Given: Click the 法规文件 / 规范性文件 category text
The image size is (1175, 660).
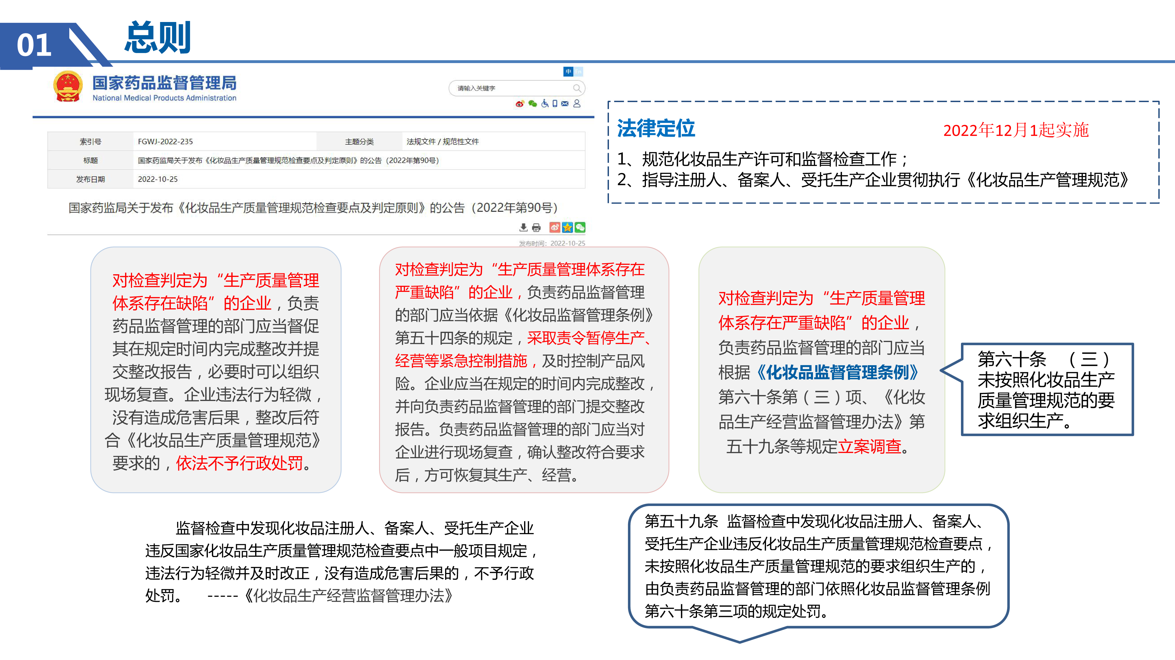Looking at the screenshot, I should [x=442, y=142].
